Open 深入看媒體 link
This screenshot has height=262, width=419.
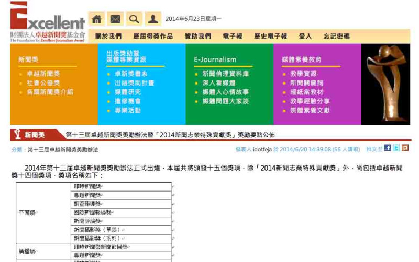(x=219, y=83)
